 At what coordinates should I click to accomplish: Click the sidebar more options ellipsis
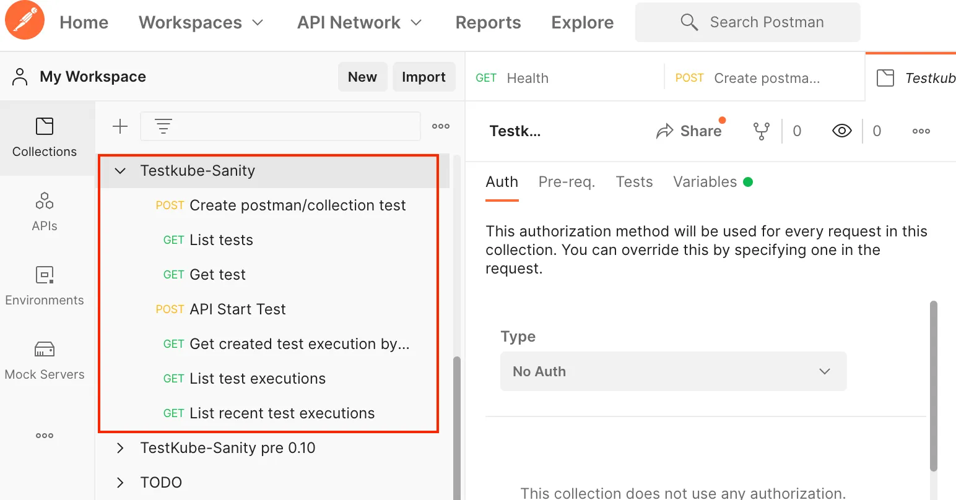pos(44,435)
